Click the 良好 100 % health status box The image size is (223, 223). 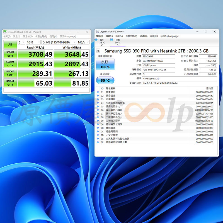(105, 64)
